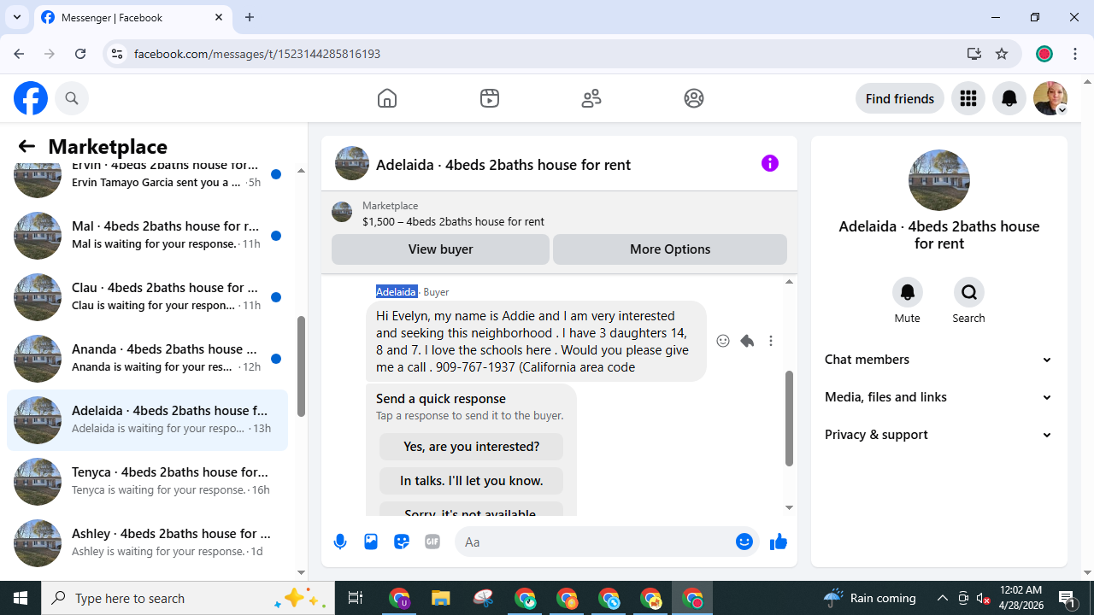Show hidden system tray icons
Screen dimensions: 1094x615
[x=943, y=598]
